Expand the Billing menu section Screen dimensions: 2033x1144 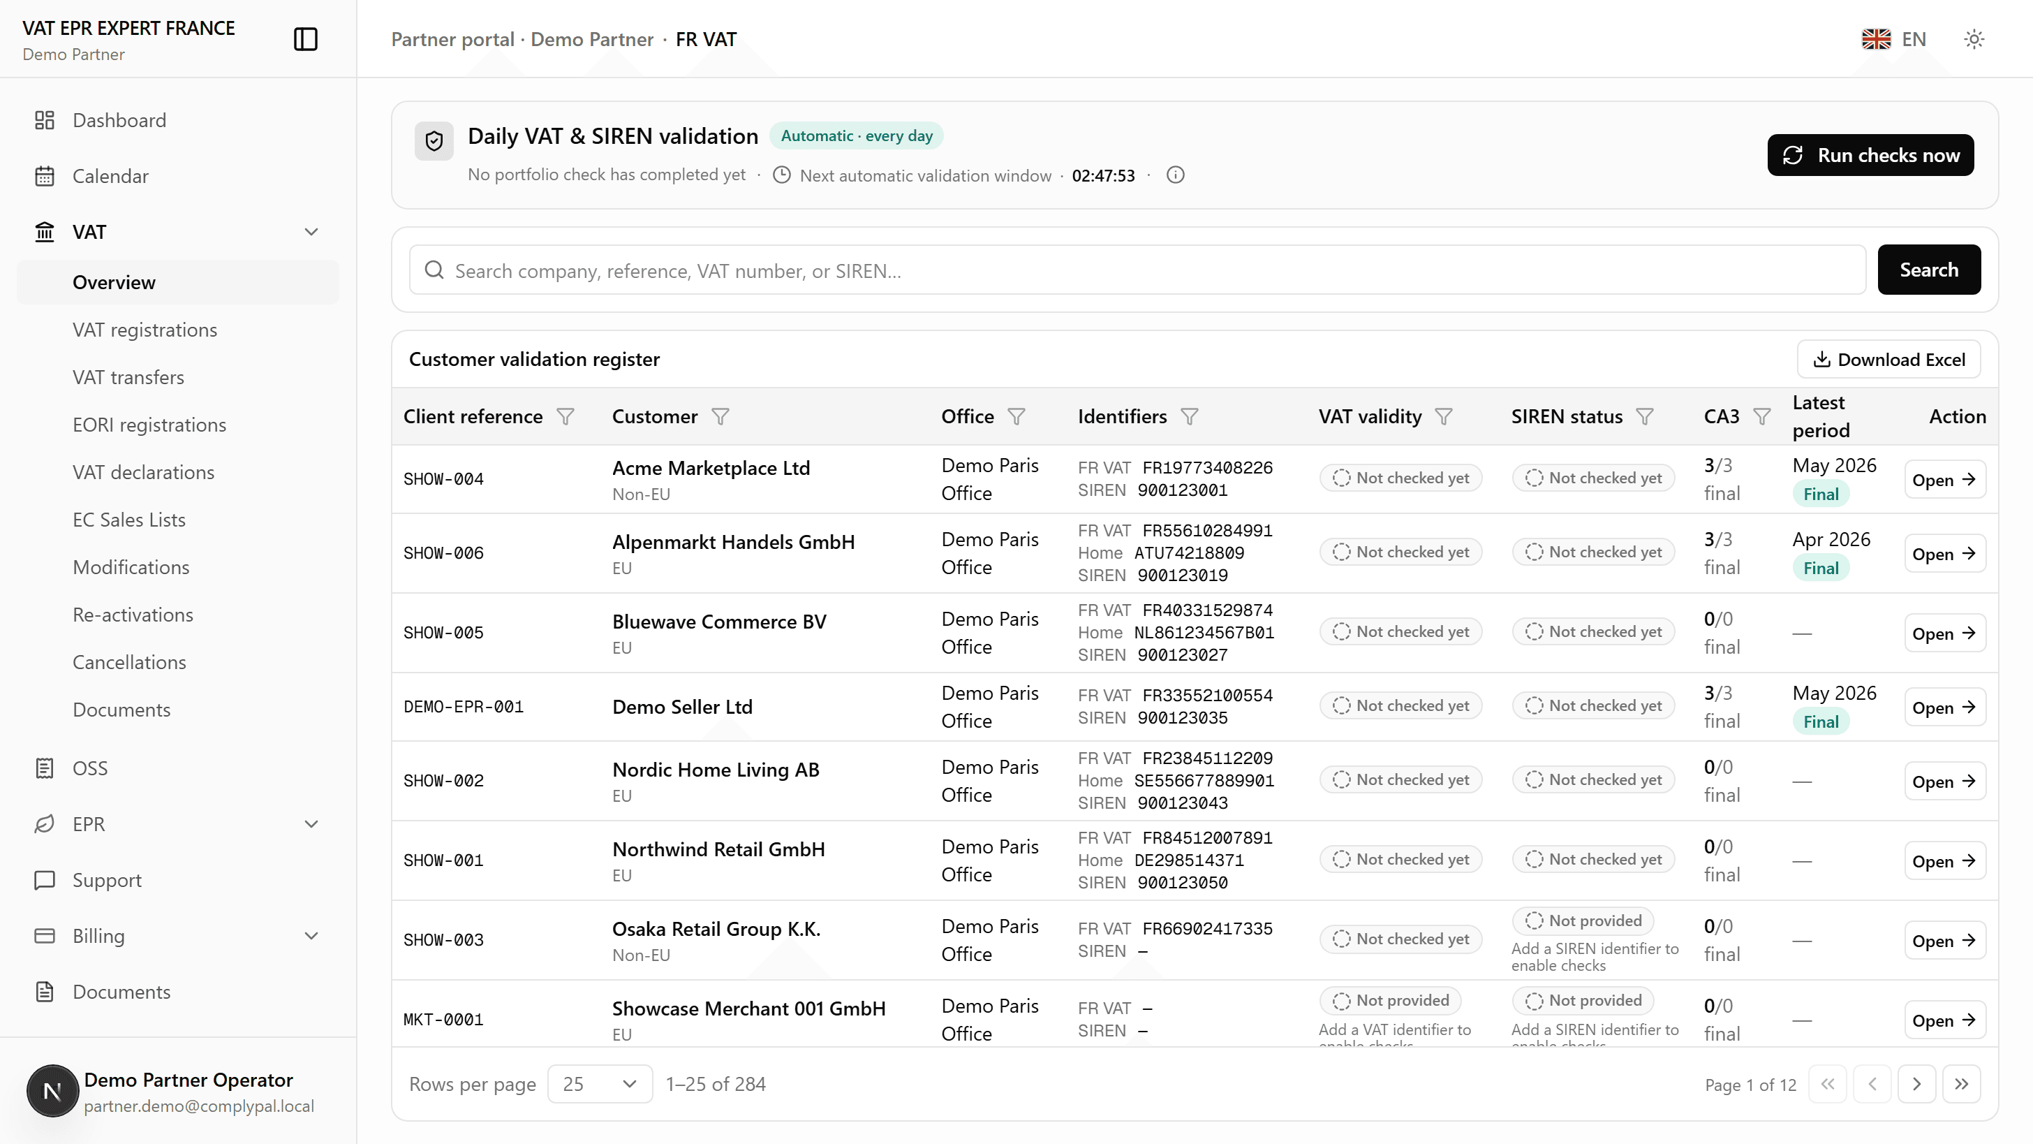click(311, 936)
